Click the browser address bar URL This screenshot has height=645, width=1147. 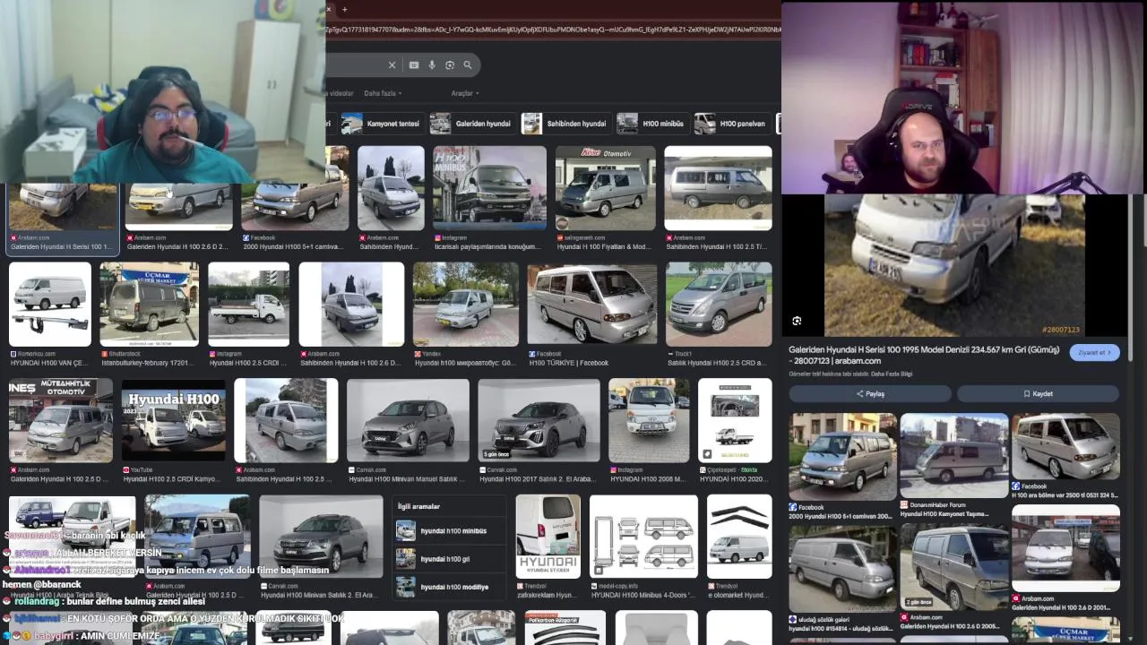click(554, 30)
